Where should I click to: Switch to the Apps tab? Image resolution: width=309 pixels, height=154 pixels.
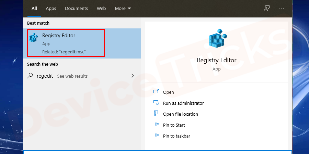pos(51,9)
